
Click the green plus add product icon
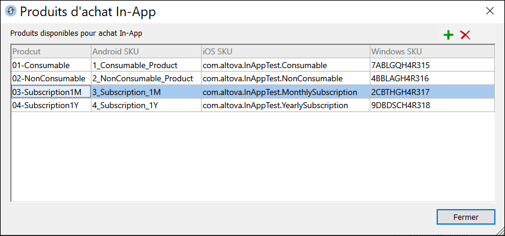tap(448, 35)
